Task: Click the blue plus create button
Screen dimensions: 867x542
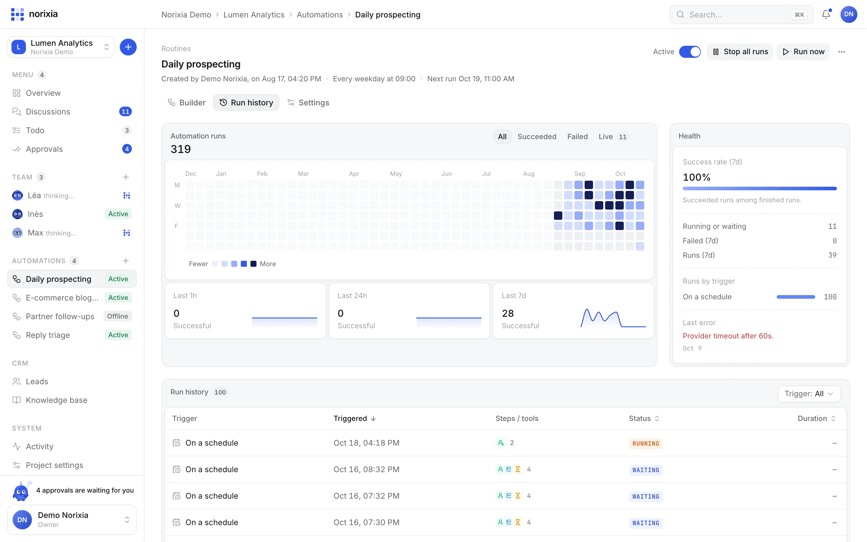Action: click(x=128, y=47)
